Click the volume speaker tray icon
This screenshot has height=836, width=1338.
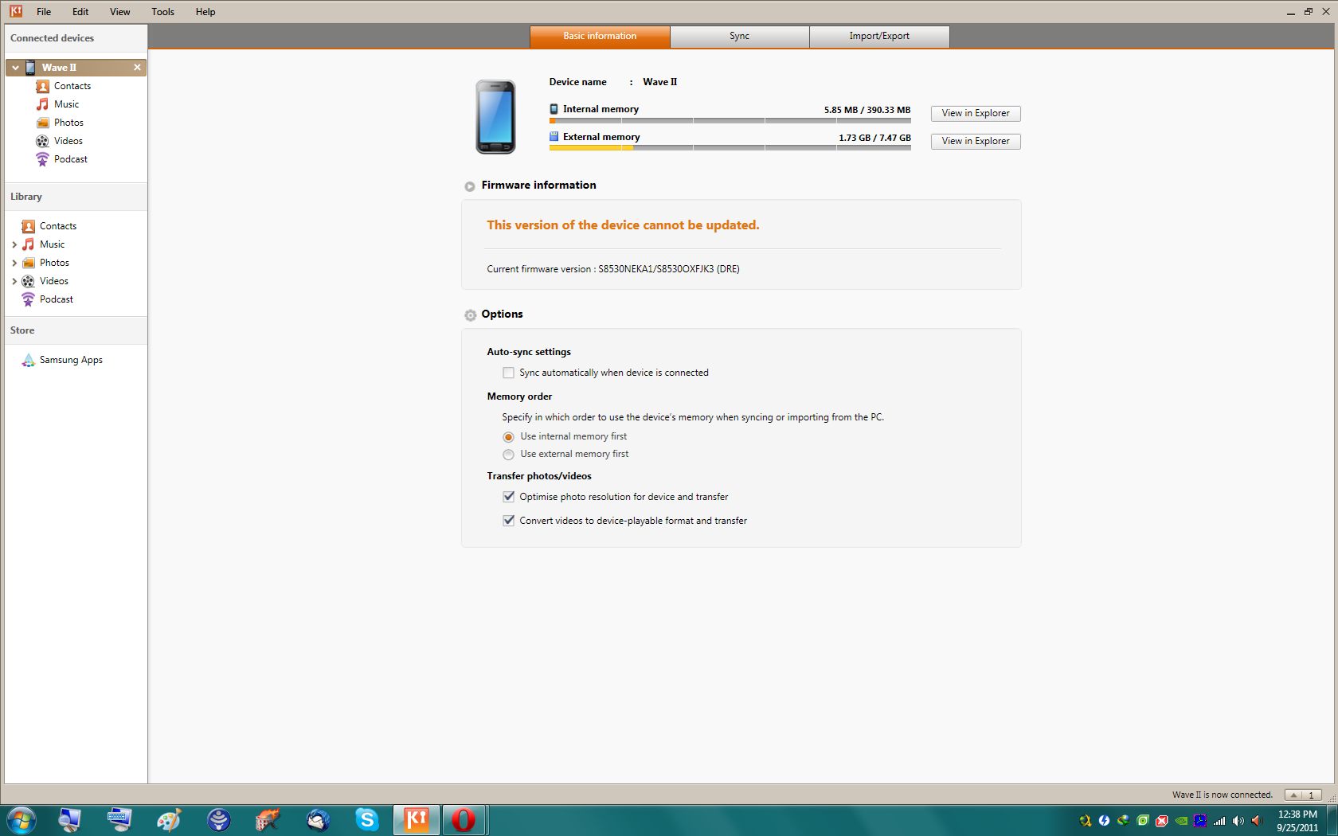(1238, 821)
